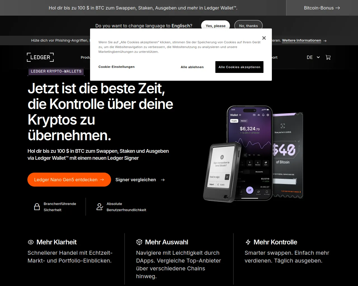Expand the DE language dropdown
The image size is (358, 286).
pos(313,57)
